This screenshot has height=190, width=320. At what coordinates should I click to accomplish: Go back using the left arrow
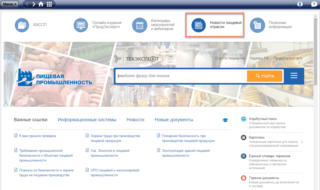[x=27, y=4]
